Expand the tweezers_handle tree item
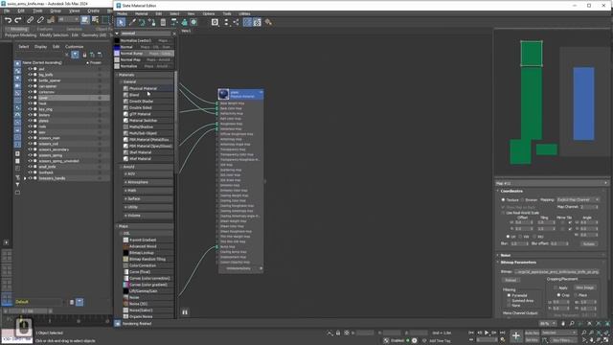This screenshot has width=613, height=345. click(x=25, y=178)
